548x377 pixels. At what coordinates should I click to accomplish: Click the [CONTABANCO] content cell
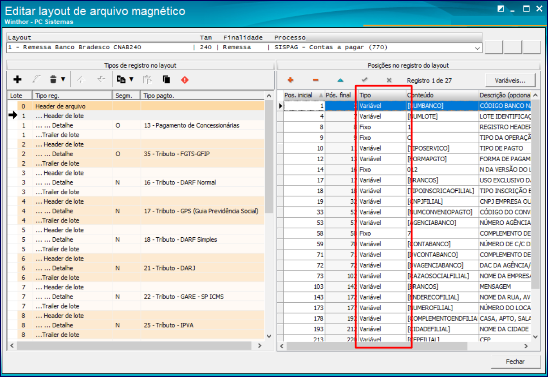[442, 244]
